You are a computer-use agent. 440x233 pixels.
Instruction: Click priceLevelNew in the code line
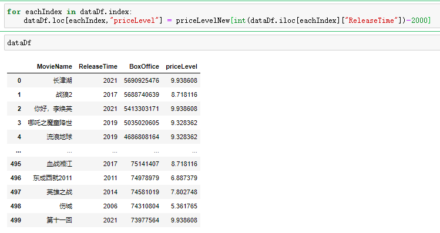(x=203, y=21)
